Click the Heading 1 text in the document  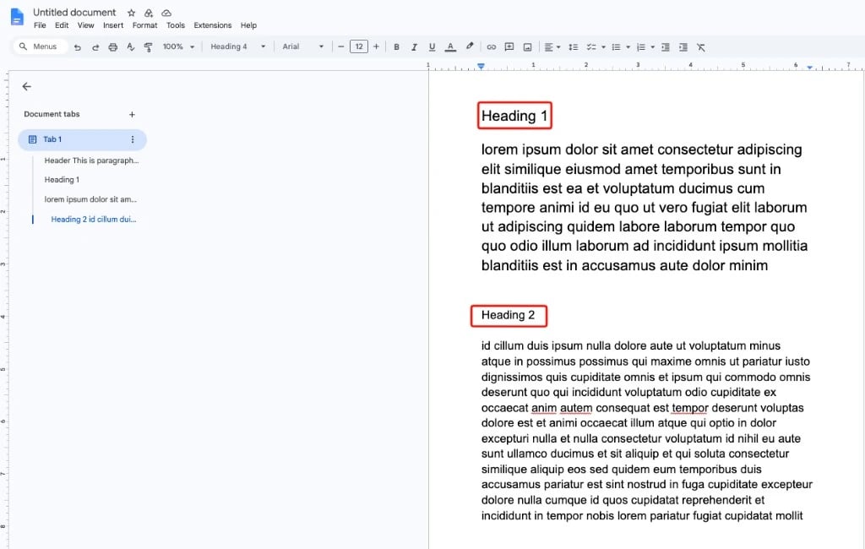(x=514, y=116)
